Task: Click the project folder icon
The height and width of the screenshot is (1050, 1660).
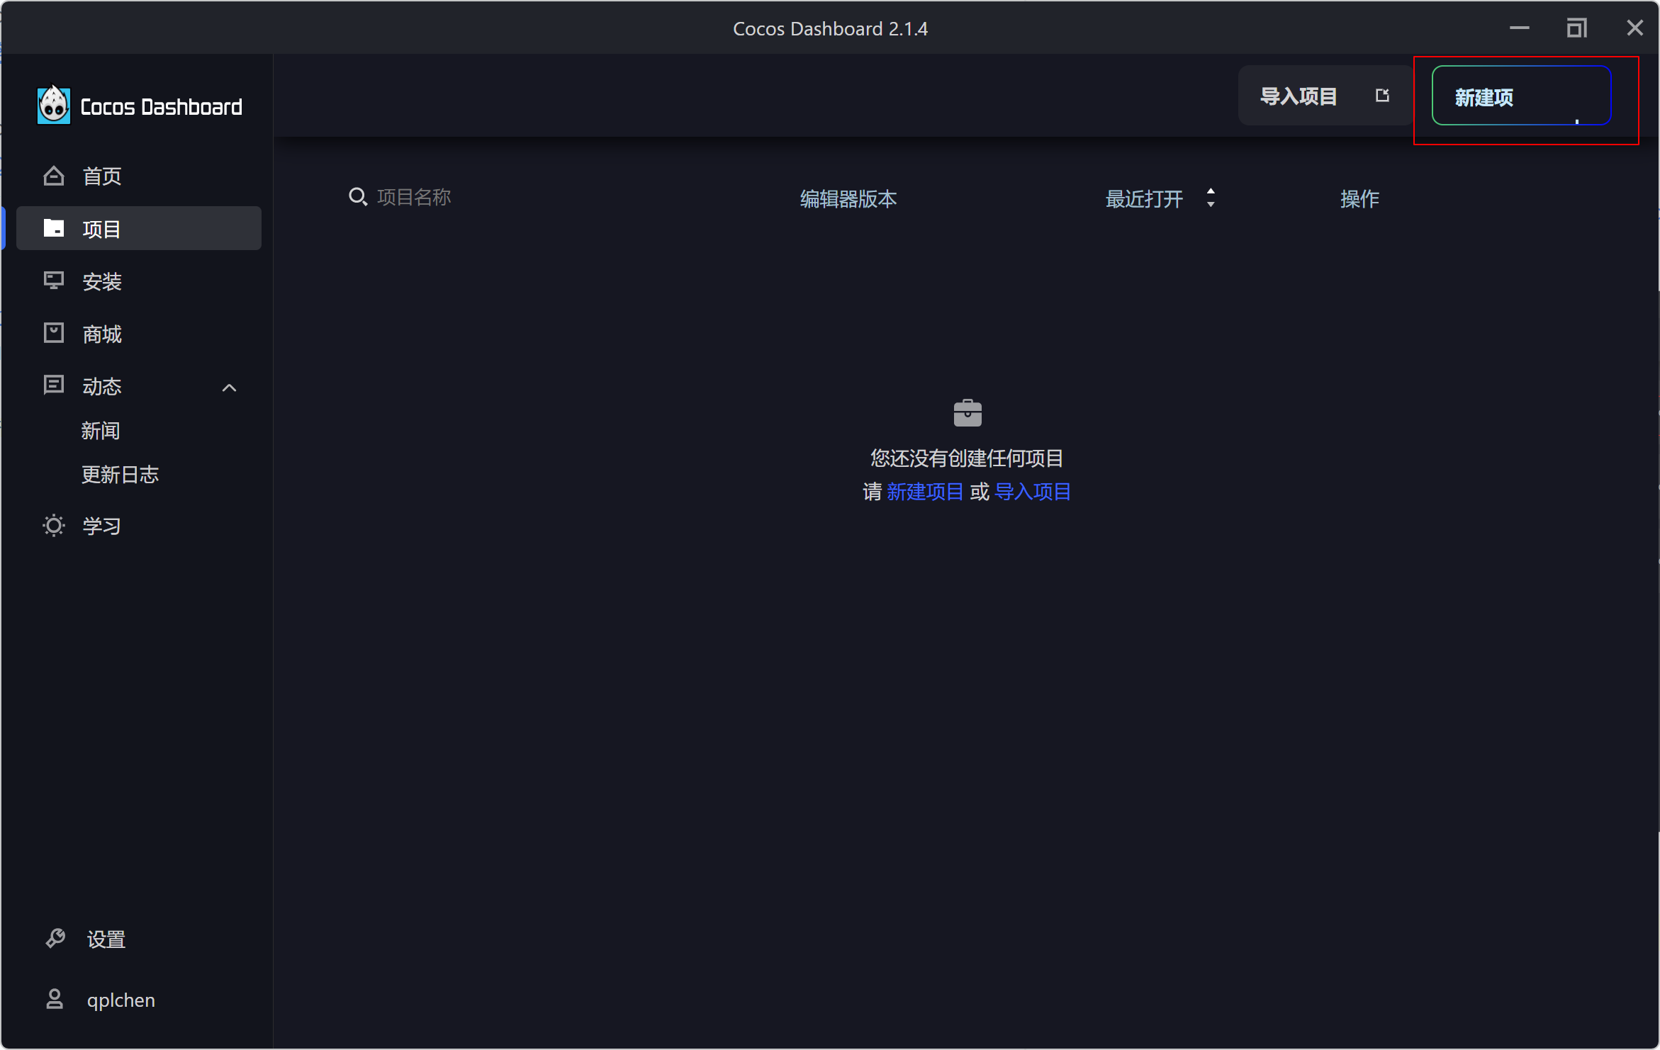Action: 54,228
